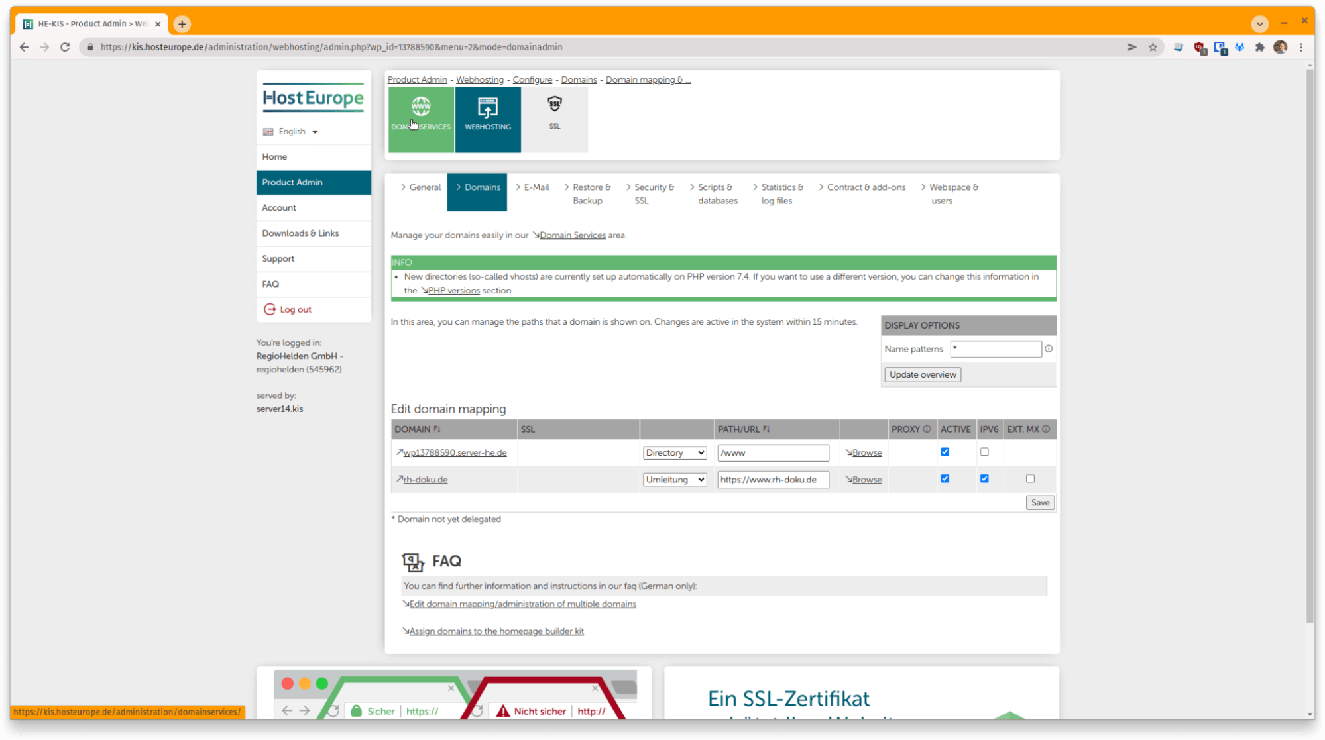Sort table by Domain column arrows
The height and width of the screenshot is (740, 1325).
pyautogui.click(x=437, y=429)
